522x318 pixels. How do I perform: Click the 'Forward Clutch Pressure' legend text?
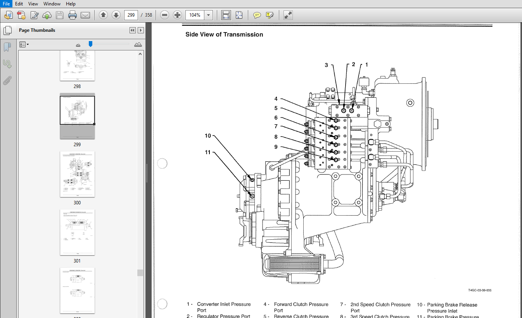point(301,304)
